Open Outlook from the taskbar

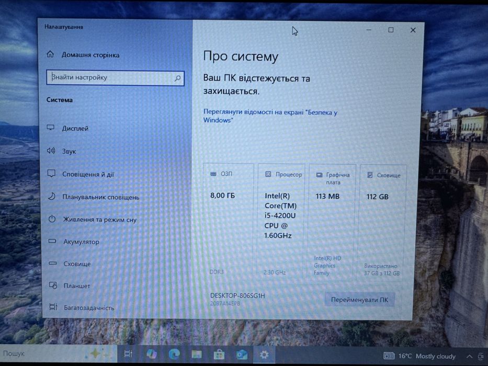point(242,354)
